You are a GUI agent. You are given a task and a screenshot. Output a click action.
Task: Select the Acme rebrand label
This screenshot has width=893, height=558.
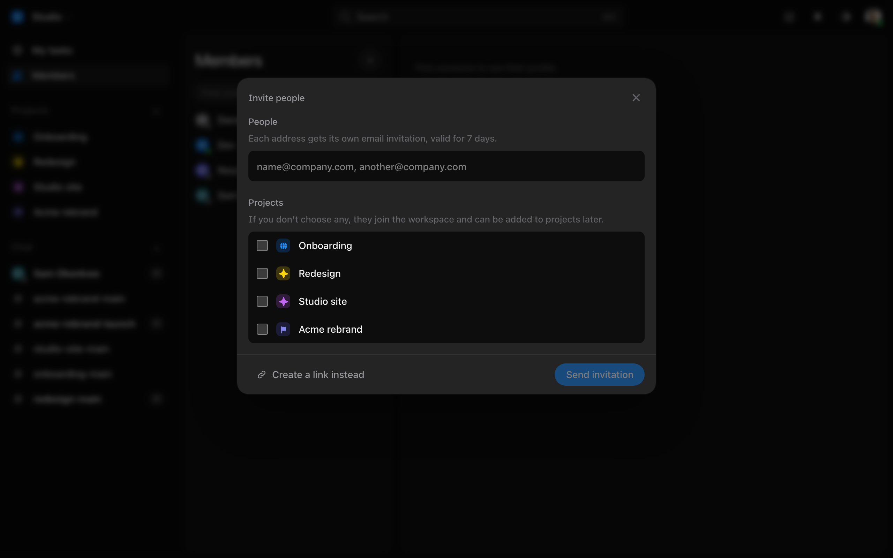(330, 329)
